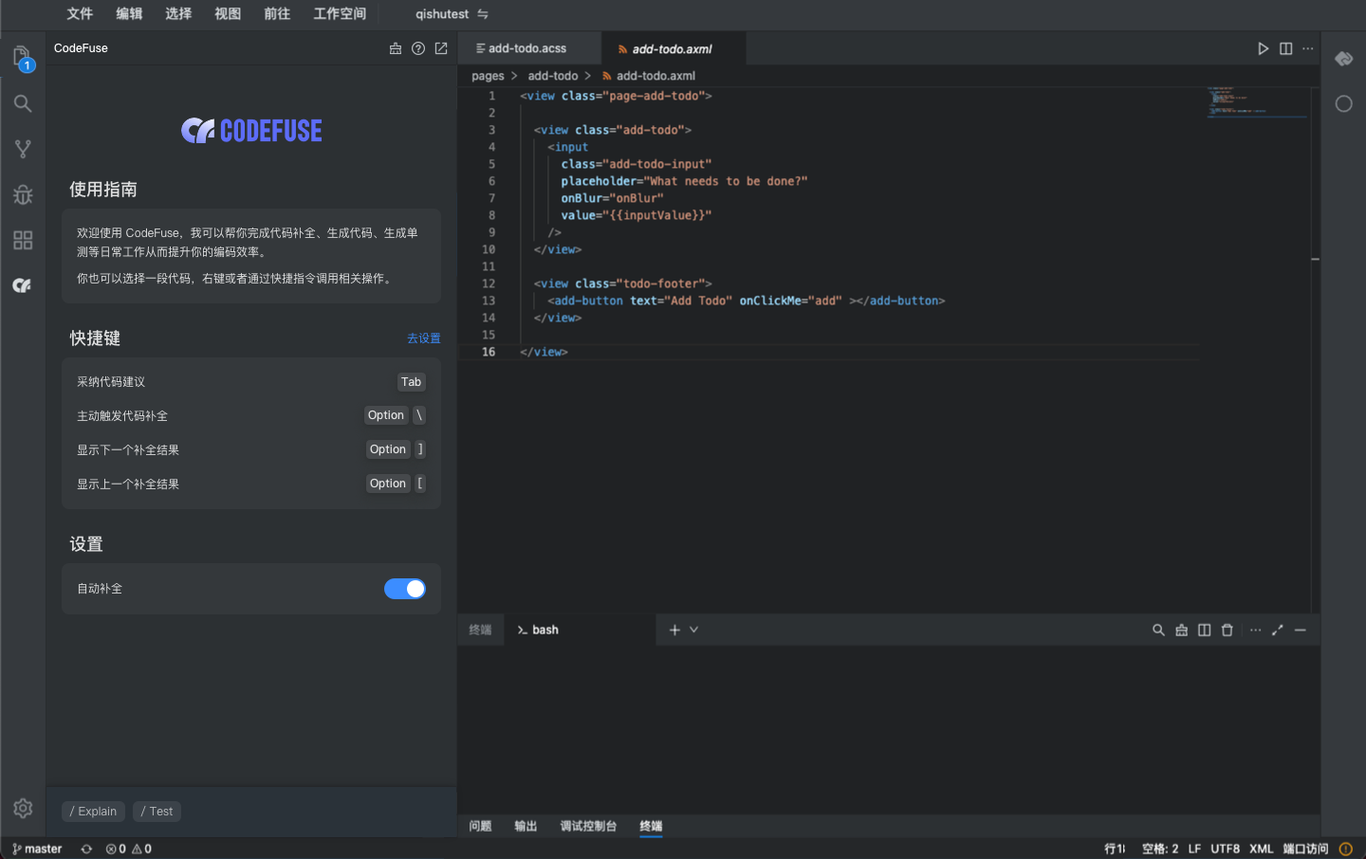Add a new terminal with the plus icon

tap(674, 630)
